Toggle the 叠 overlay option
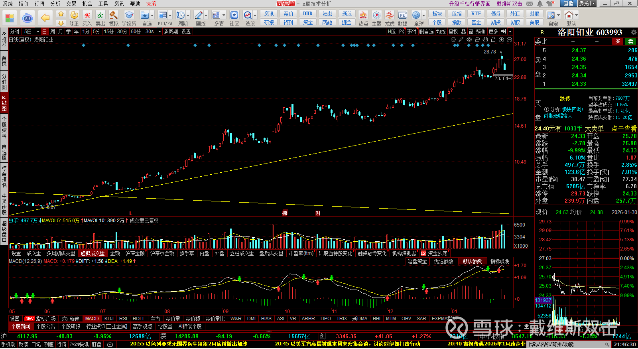 coord(463,32)
